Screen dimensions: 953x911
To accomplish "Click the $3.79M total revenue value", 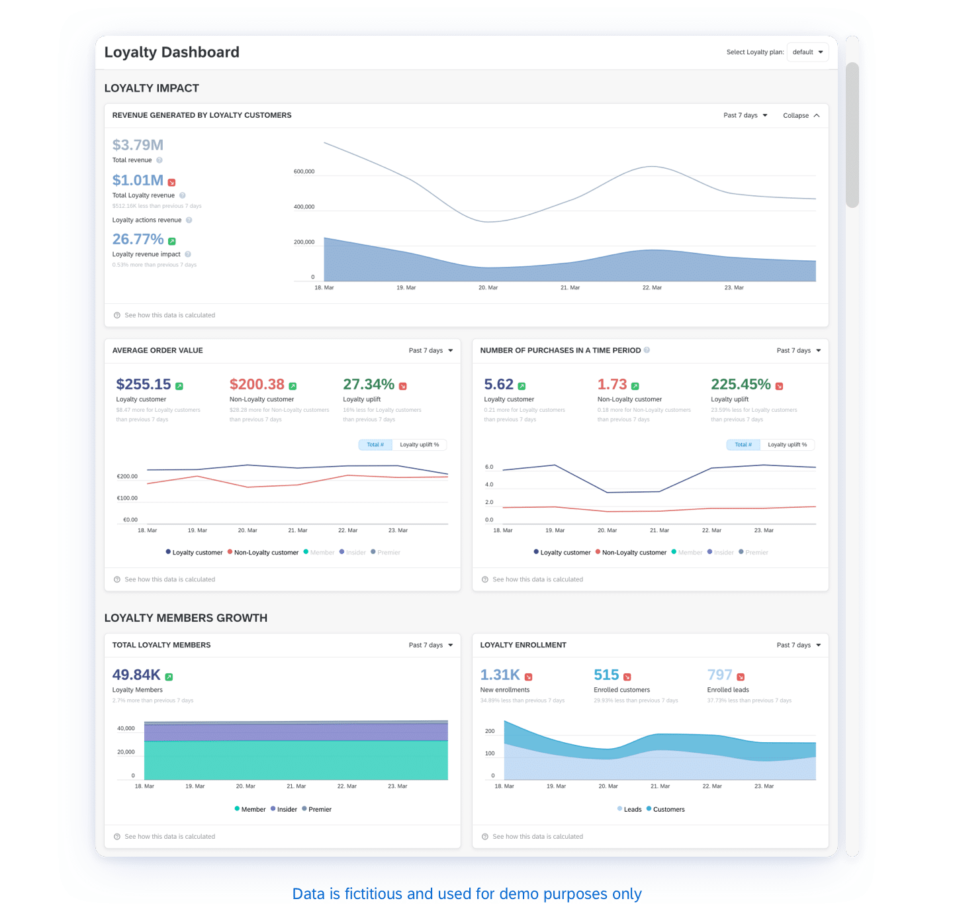I will click(138, 145).
